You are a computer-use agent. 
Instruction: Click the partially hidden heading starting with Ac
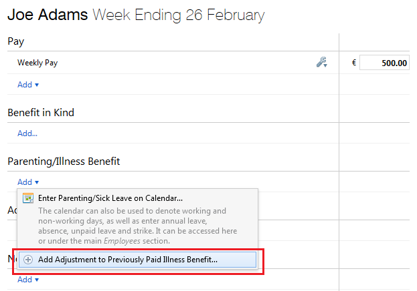click(12, 210)
